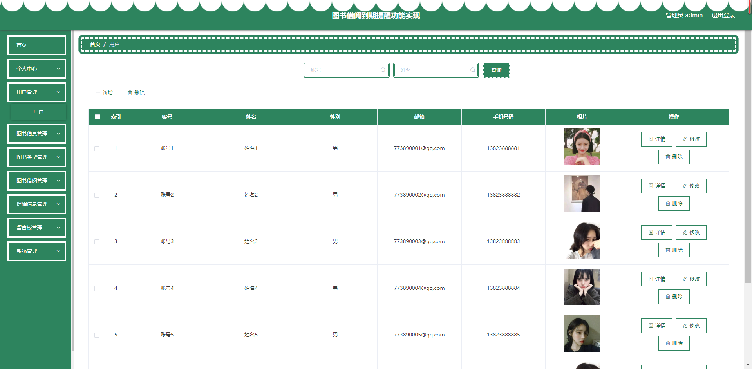
Task: Open 详情 for 账号5 row
Action: point(656,326)
